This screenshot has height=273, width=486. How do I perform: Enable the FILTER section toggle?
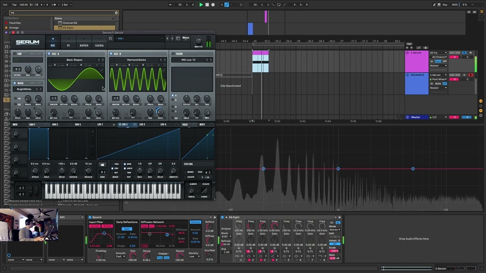[173, 54]
